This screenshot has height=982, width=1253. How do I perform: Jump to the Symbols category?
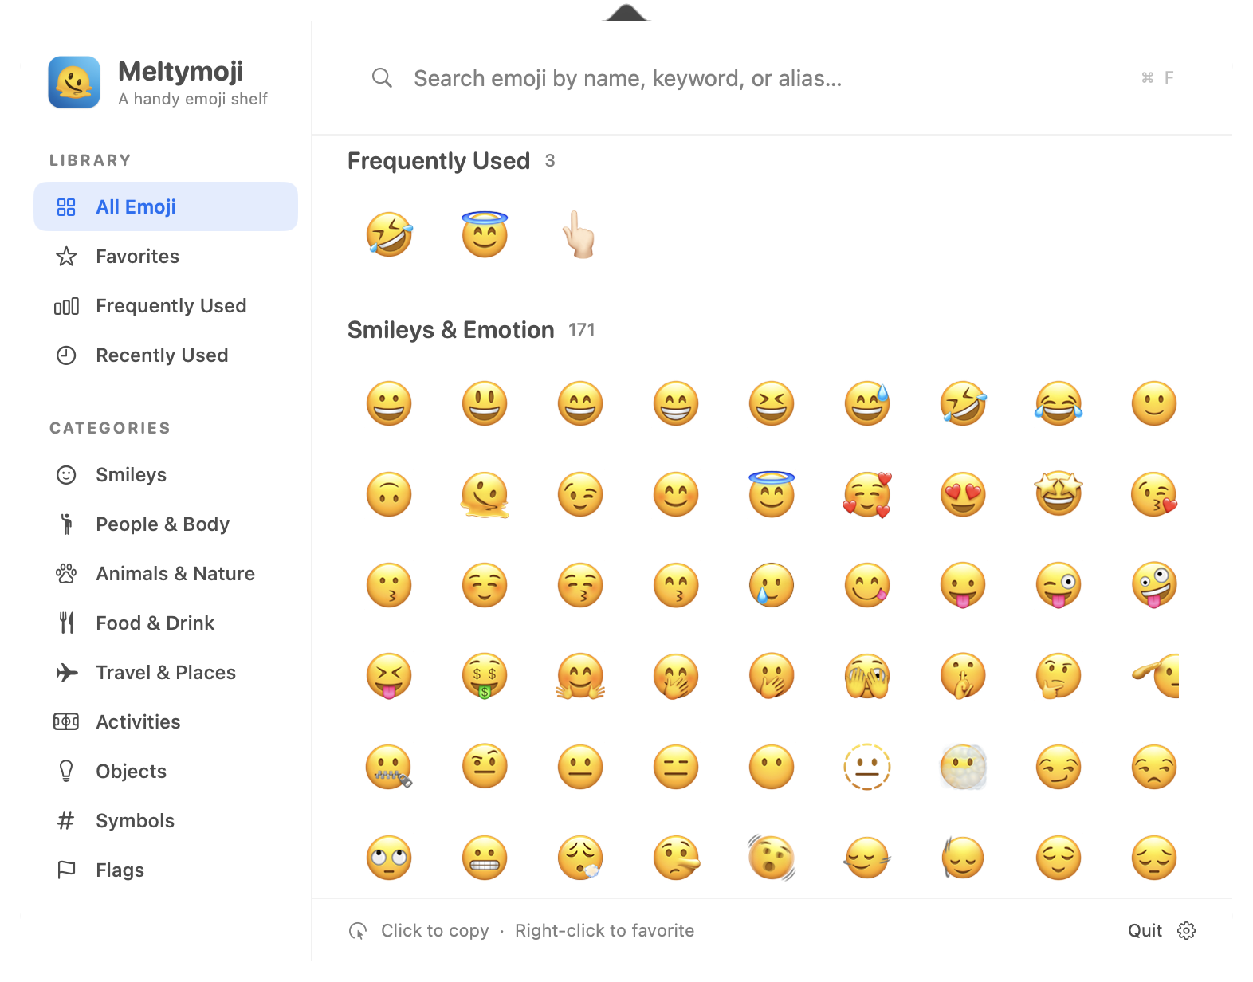pyautogui.click(x=166, y=820)
